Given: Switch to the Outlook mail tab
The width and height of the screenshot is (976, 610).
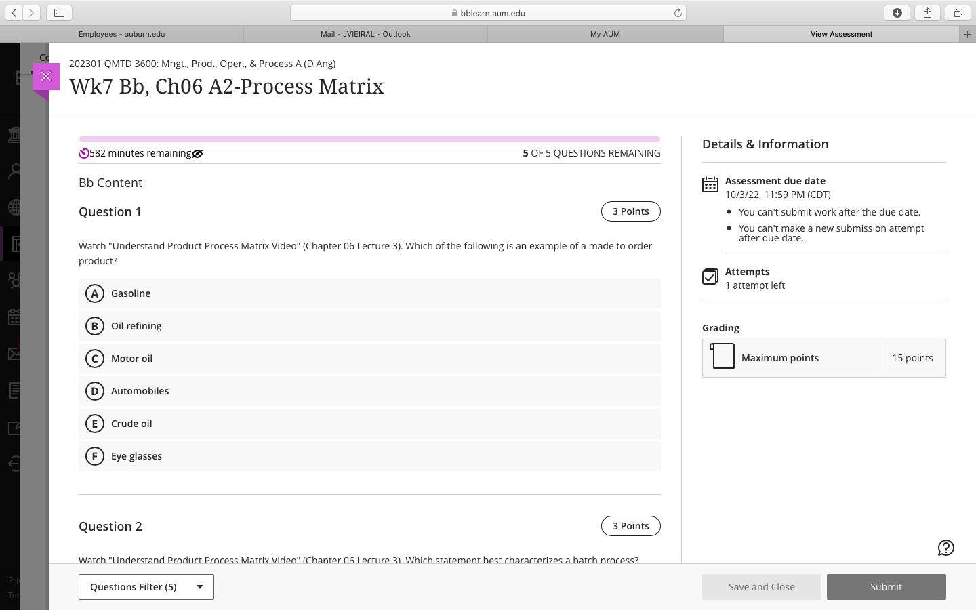Looking at the screenshot, I should tap(365, 34).
